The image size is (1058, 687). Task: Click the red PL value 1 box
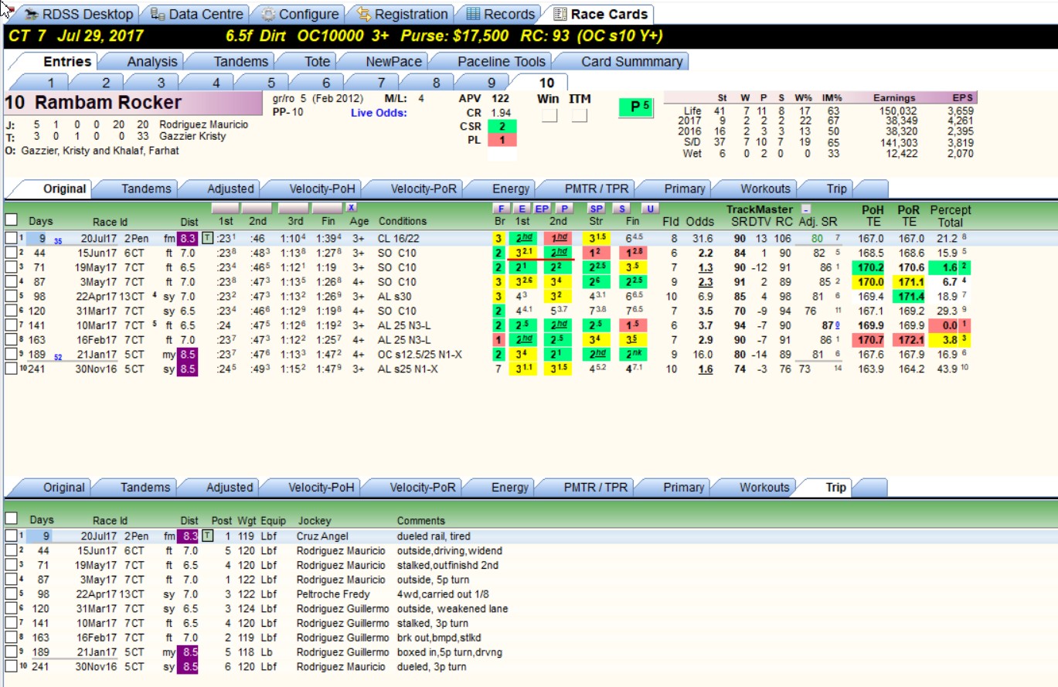click(502, 140)
